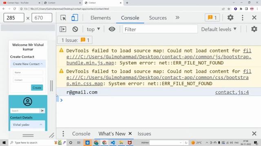This screenshot has width=261, height=146.
Task: Open the DevTools three-dot customize menu
Action: pos(242,17)
